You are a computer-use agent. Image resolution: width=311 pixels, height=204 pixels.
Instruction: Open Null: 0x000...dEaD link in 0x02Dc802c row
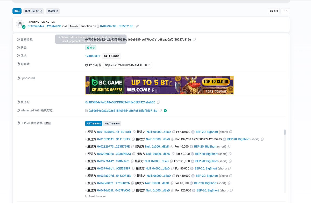pos(158,154)
